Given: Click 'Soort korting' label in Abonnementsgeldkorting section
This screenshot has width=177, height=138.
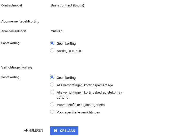Looking at the screenshot, I should click(10, 43).
